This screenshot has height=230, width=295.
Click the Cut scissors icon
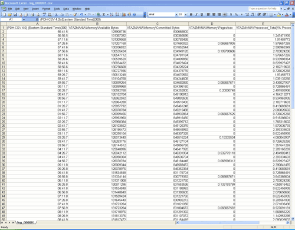pyautogui.click(x=56, y=15)
